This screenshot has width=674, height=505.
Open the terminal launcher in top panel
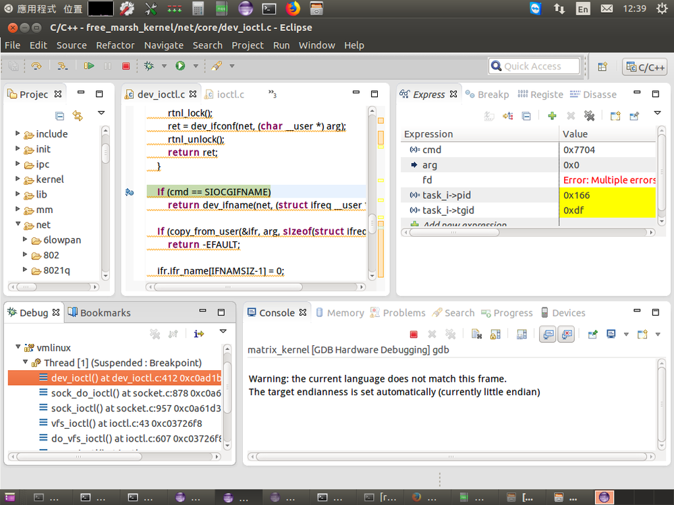coord(269,8)
